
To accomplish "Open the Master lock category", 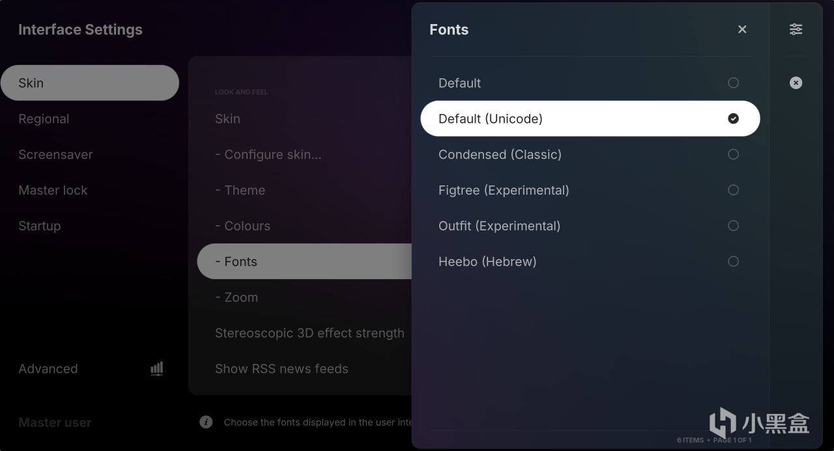I will tap(90, 190).
